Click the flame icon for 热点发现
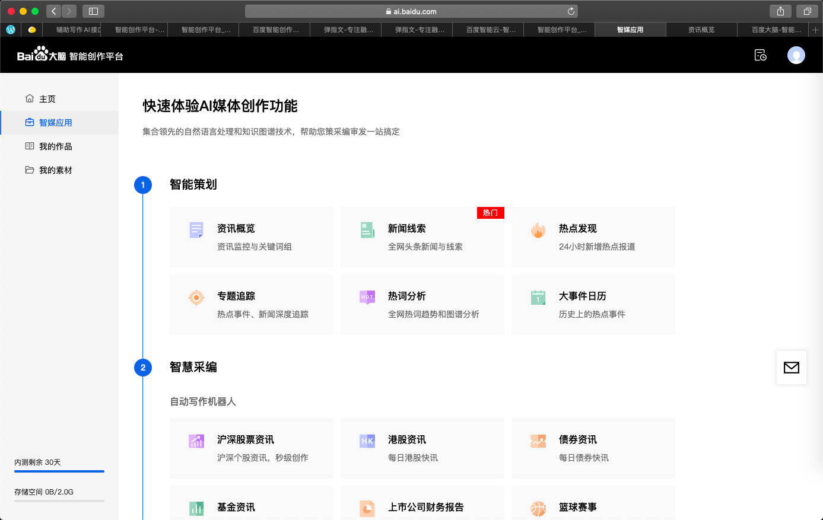 tap(538, 230)
